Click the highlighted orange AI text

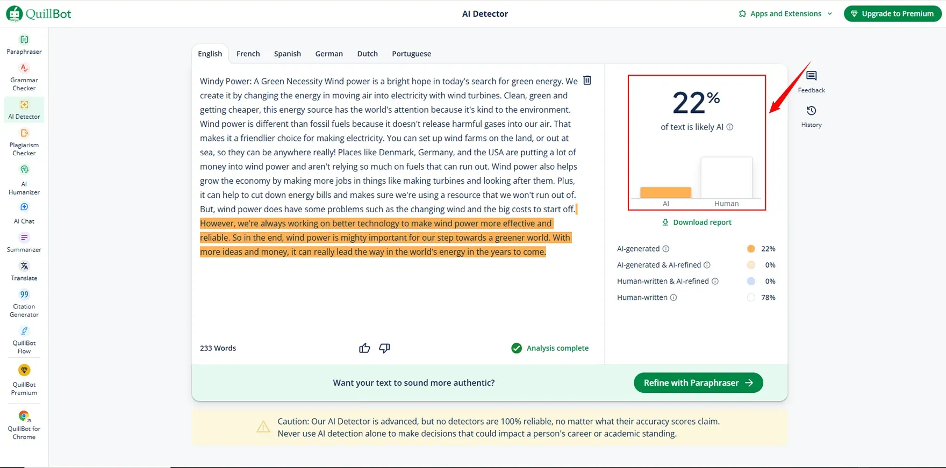click(385, 237)
